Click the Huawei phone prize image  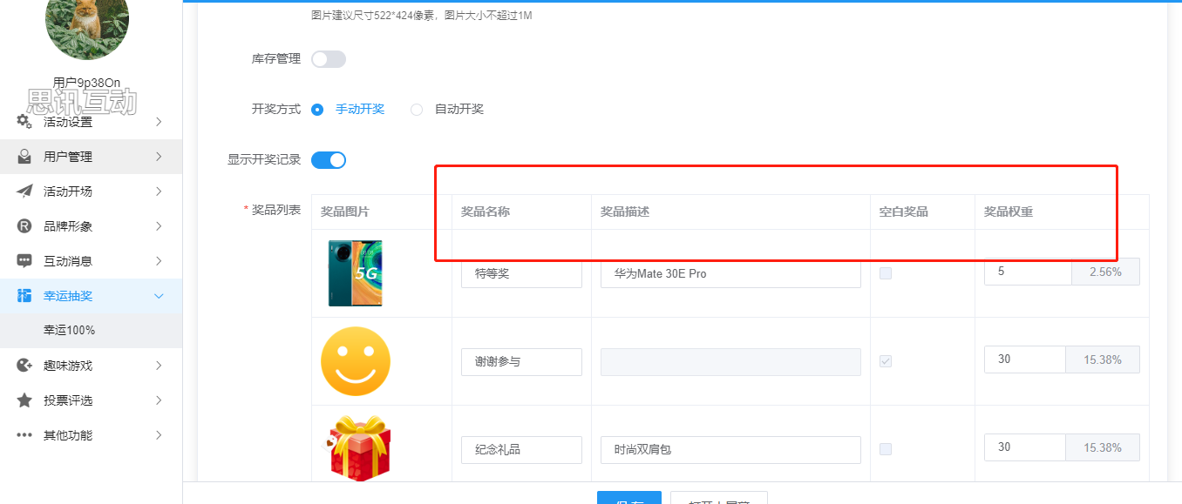tap(356, 273)
